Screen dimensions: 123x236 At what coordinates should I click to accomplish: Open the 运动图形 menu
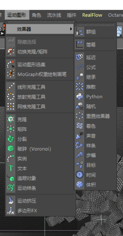tap(17, 15)
